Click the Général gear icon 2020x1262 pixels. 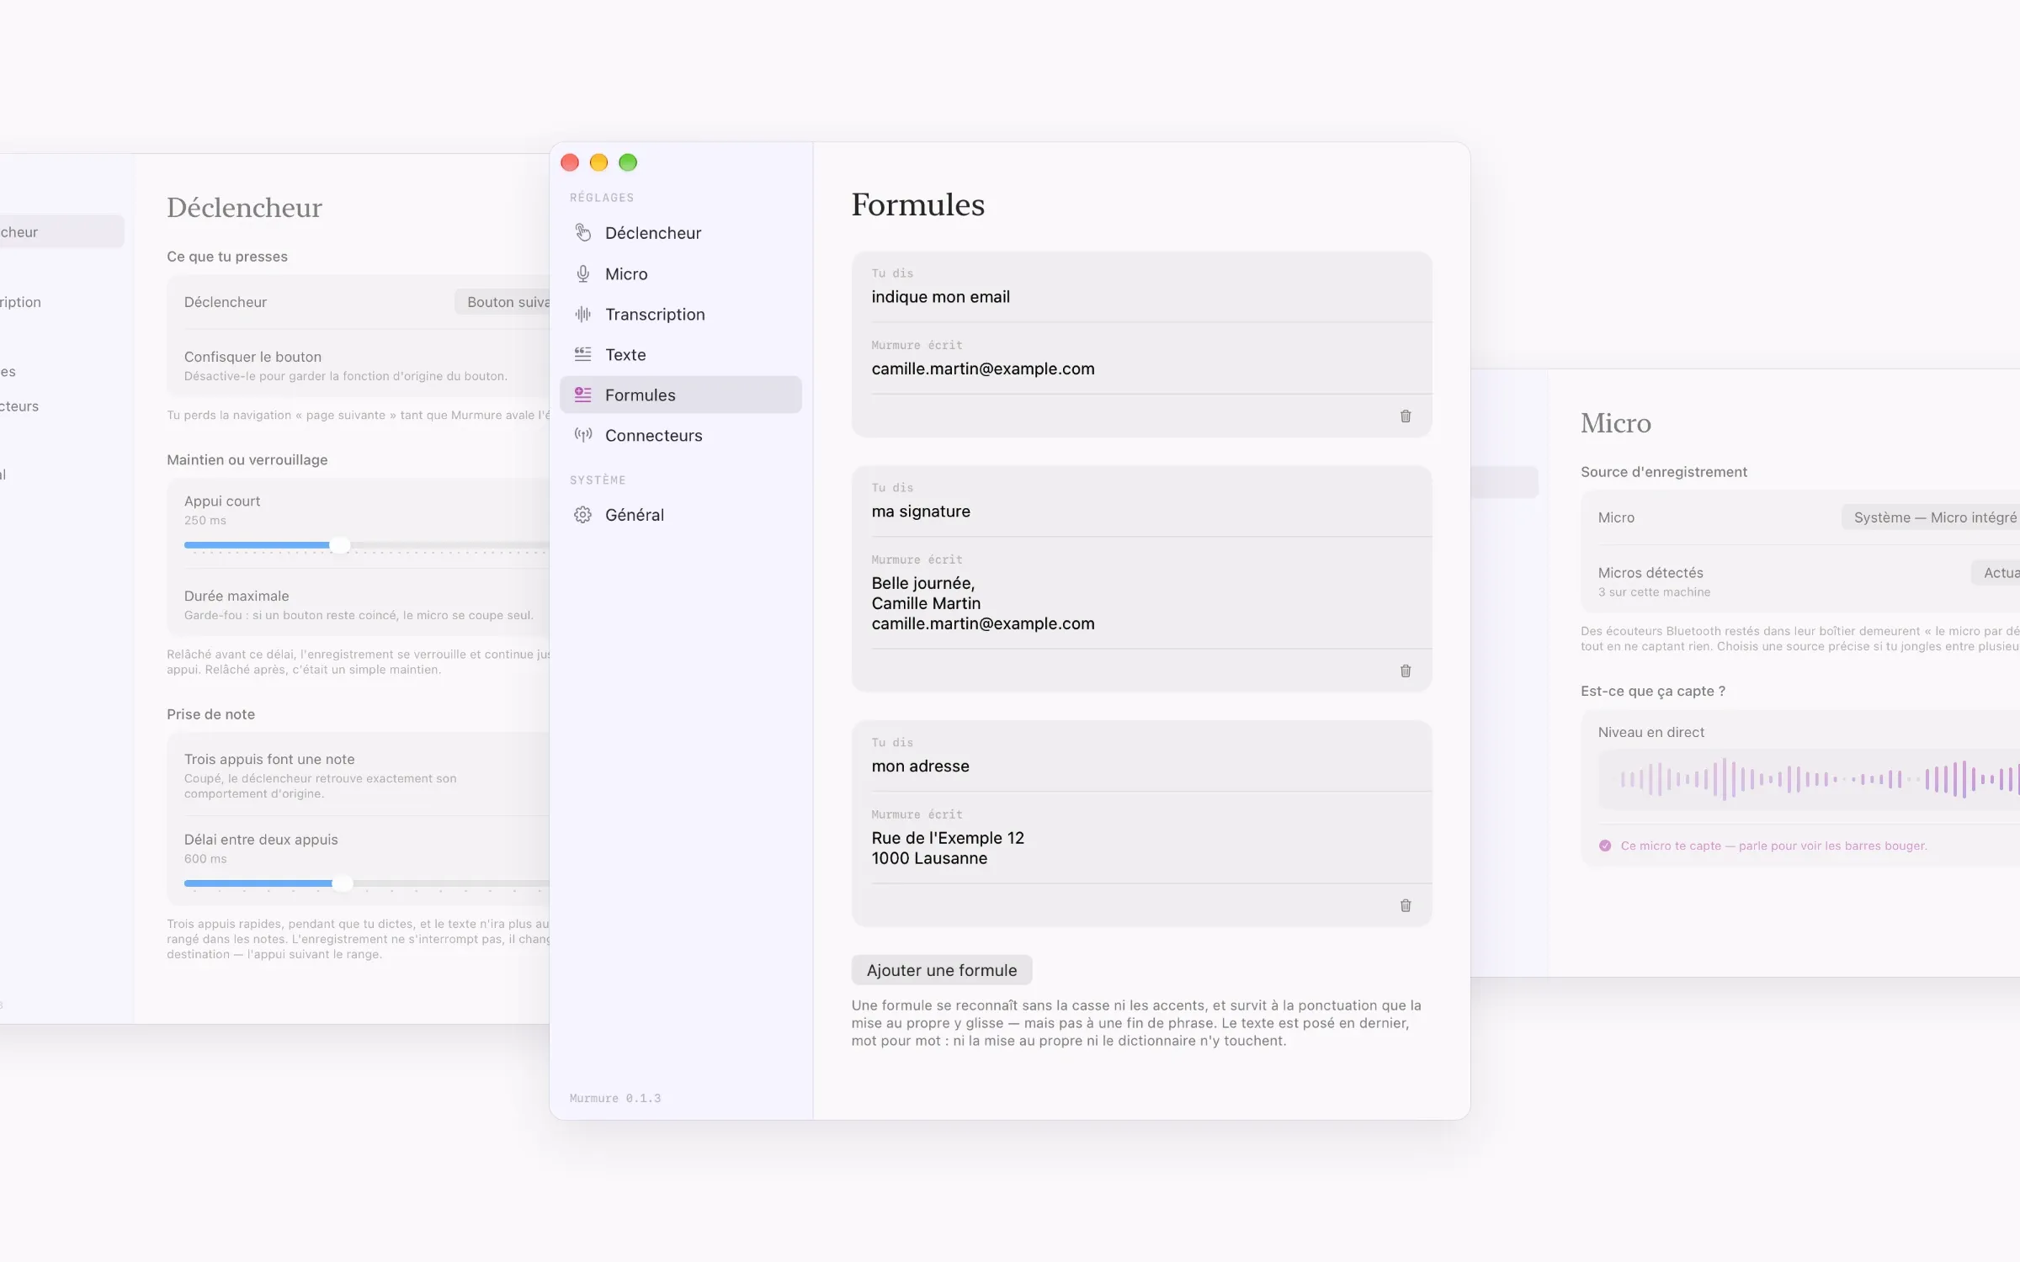tap(582, 515)
